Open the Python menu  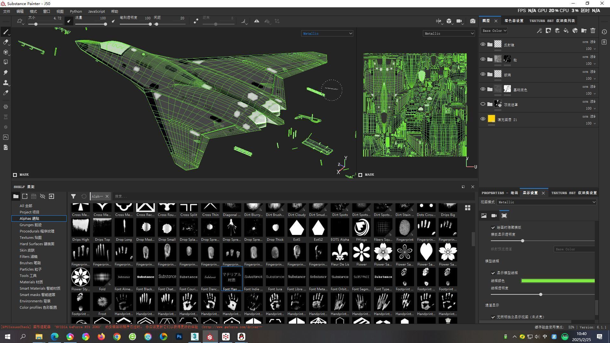coord(76,11)
